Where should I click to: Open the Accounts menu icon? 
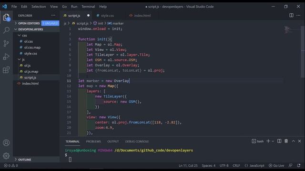(6, 142)
